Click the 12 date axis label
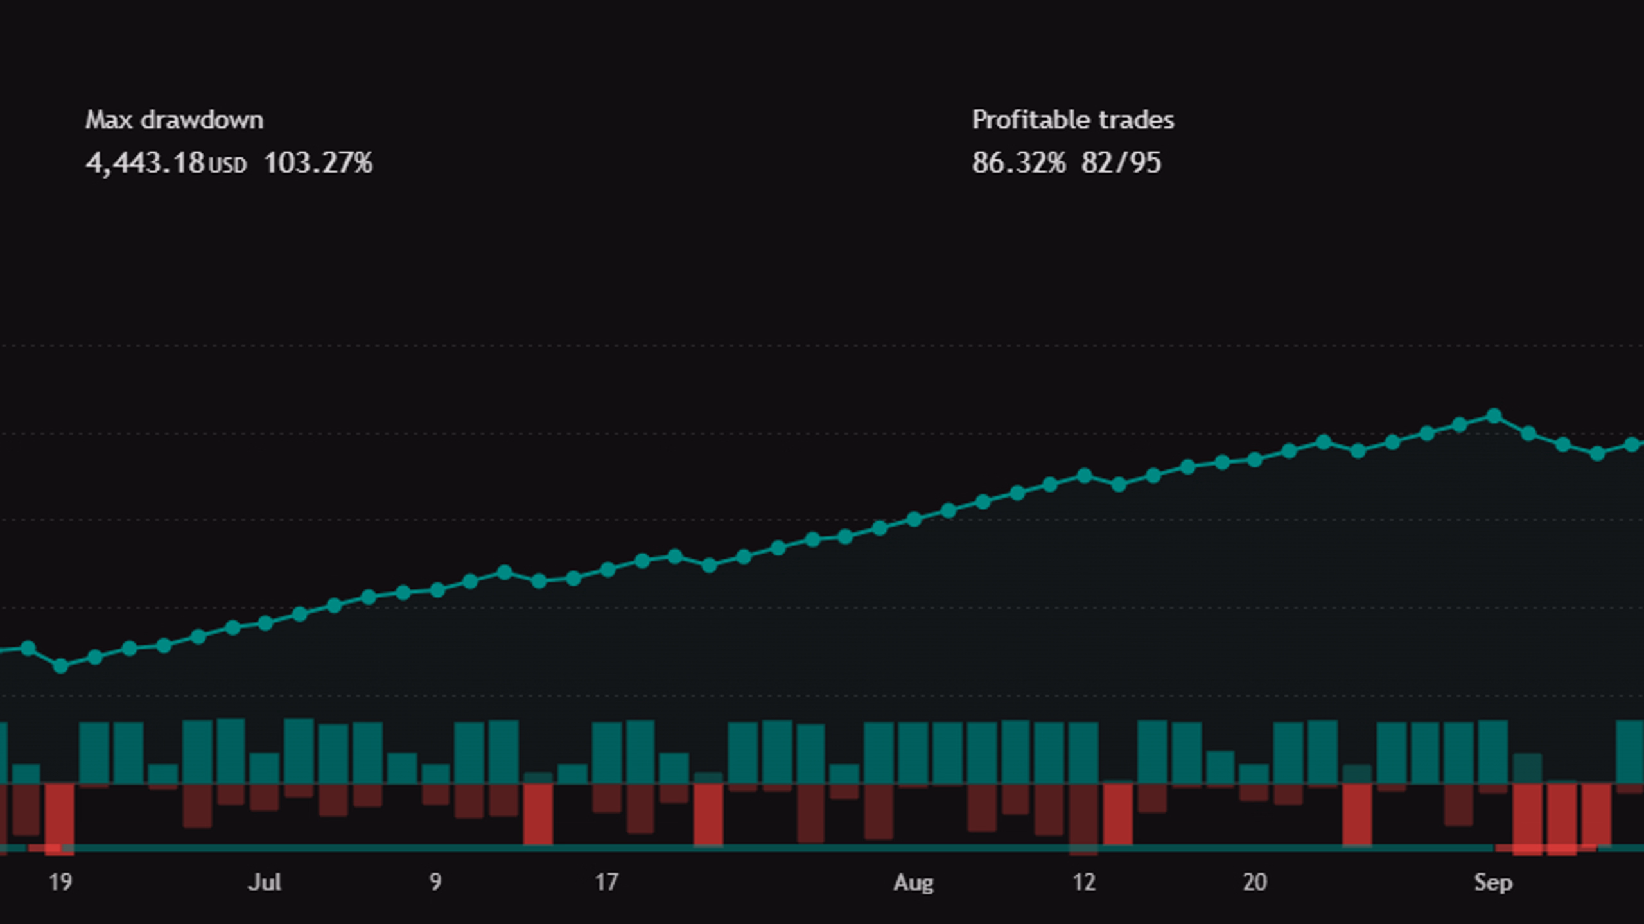 [1083, 882]
